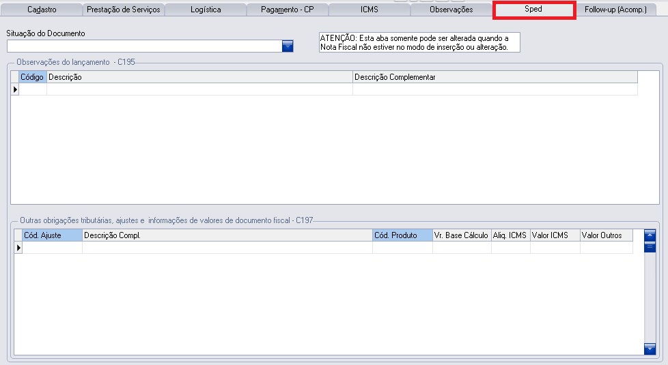668x365 pixels.
Task: Click the Cód. Produto column header
Action: [x=402, y=235]
